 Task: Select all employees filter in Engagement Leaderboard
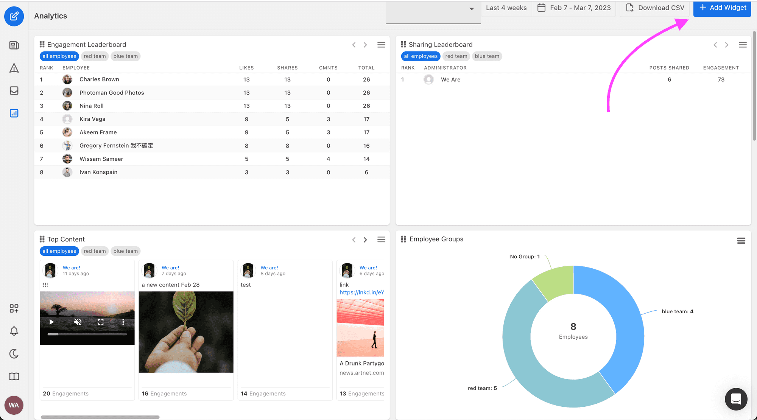pos(59,56)
